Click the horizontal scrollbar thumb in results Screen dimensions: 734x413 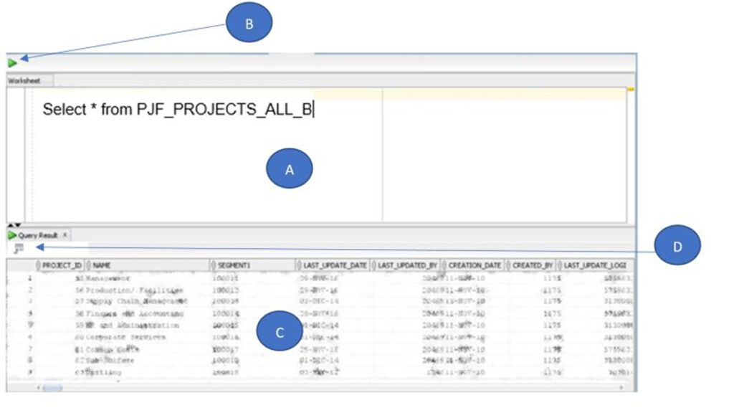click(x=52, y=388)
